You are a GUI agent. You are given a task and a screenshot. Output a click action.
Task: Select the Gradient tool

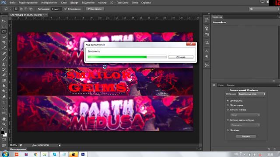pyautogui.click(x=4, y=80)
